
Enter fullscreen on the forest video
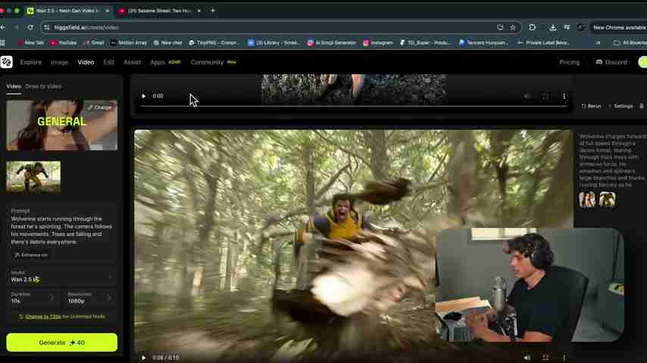point(545,358)
